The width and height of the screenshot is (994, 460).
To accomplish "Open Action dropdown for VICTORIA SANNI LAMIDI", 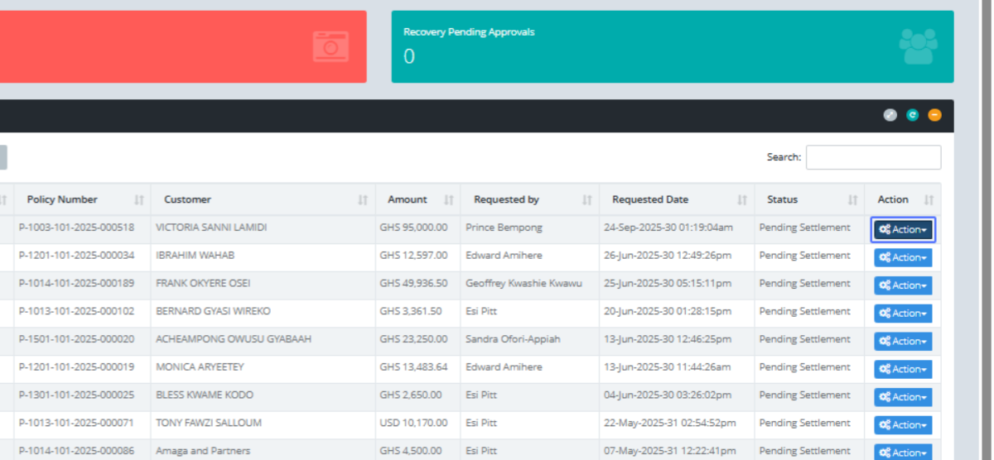I will 903,230.
